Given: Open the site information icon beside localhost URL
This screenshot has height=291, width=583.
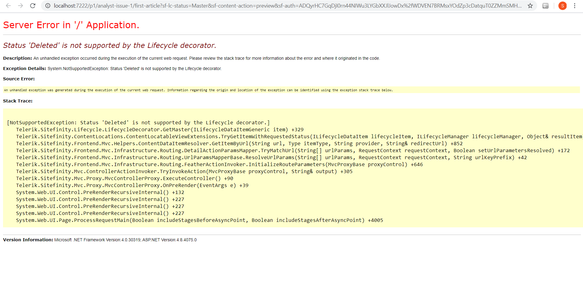Looking at the screenshot, I should tap(48, 6).
